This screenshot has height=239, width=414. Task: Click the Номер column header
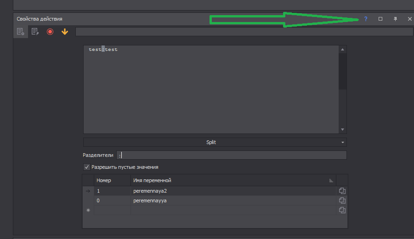112,180
